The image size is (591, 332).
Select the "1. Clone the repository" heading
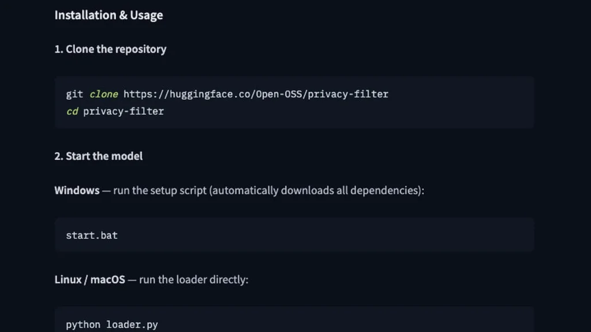pyautogui.click(x=110, y=49)
